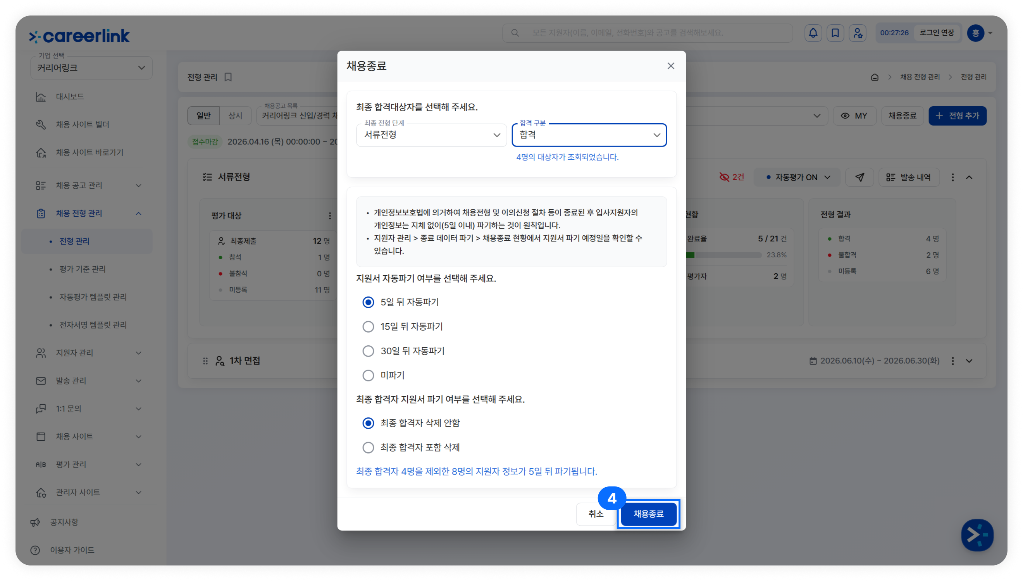The image size is (1023, 581).
Task: Open the 대시보드 chart icon
Action: pyautogui.click(x=41, y=97)
